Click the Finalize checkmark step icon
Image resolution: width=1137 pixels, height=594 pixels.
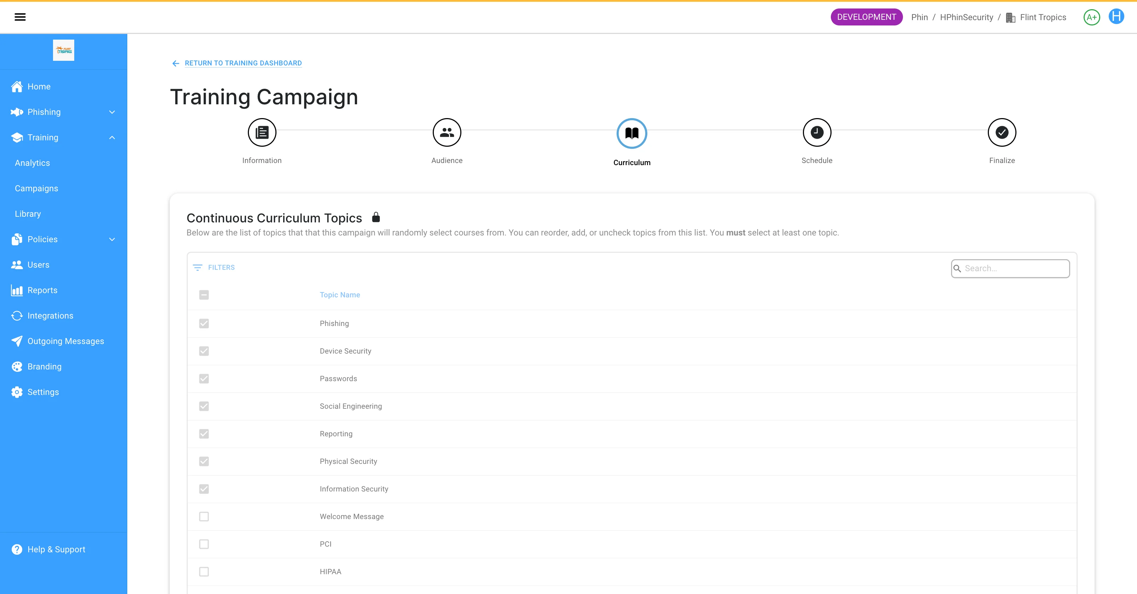click(x=1002, y=132)
